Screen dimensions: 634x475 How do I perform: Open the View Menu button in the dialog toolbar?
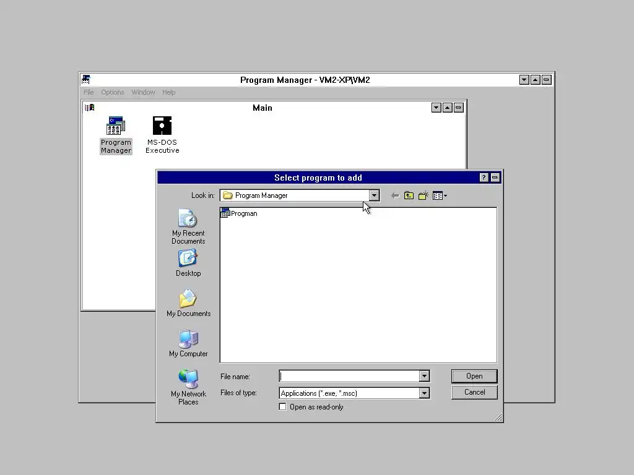tap(440, 195)
